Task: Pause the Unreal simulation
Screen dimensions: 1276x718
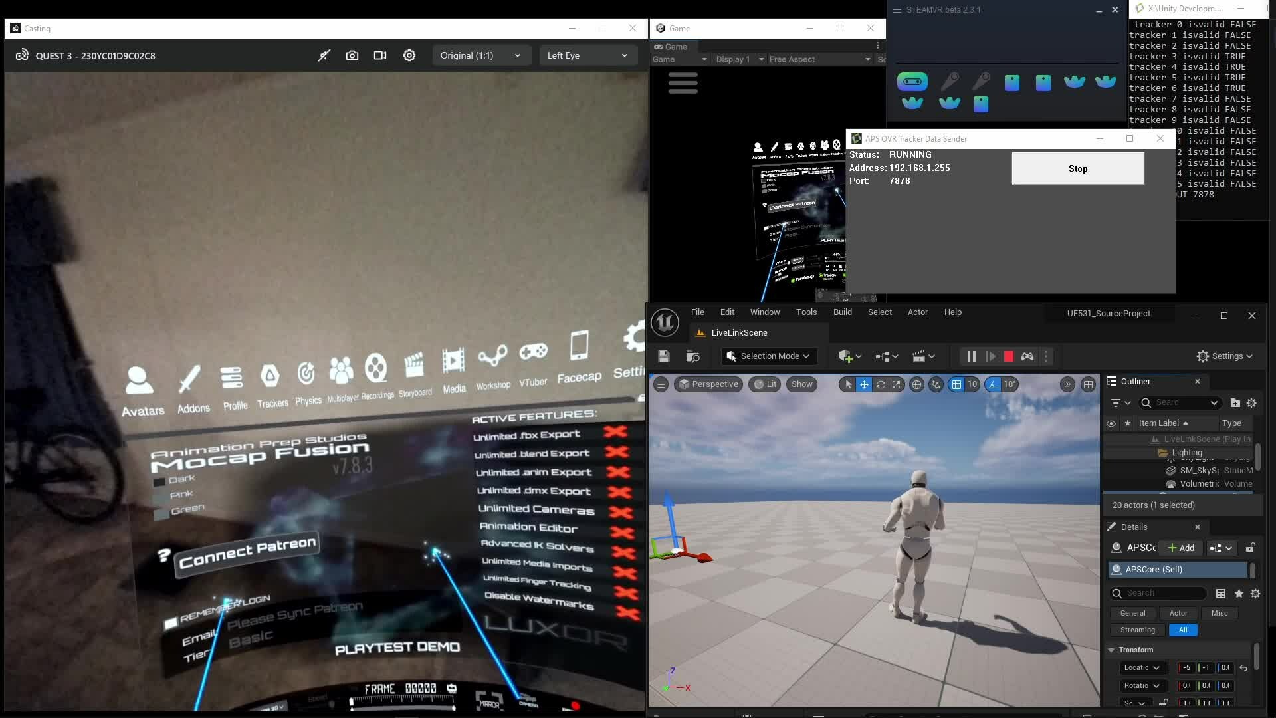Action: (x=971, y=356)
